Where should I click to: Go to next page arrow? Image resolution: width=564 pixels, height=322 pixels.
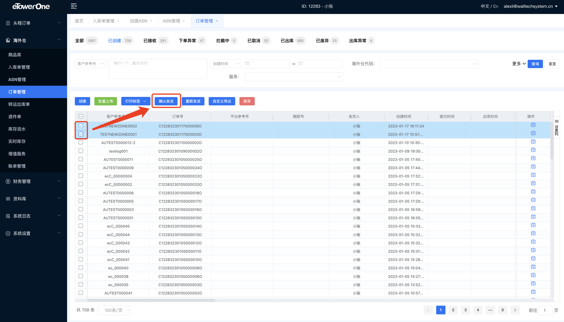click(515, 310)
